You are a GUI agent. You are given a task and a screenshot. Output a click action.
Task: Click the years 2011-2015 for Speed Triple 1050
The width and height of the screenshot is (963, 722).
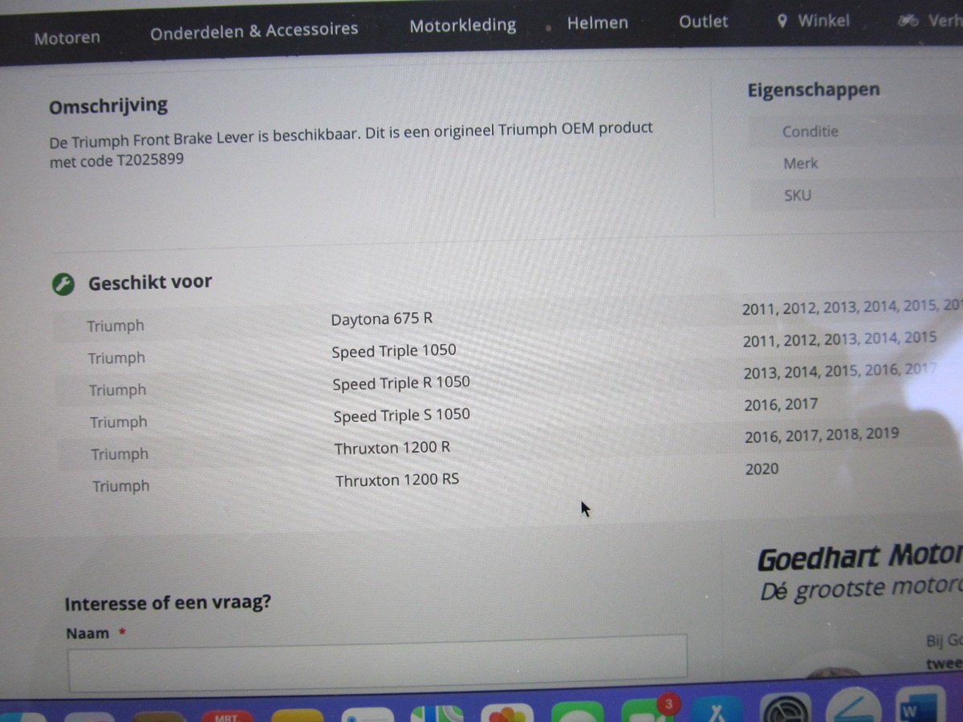pyautogui.click(x=839, y=339)
